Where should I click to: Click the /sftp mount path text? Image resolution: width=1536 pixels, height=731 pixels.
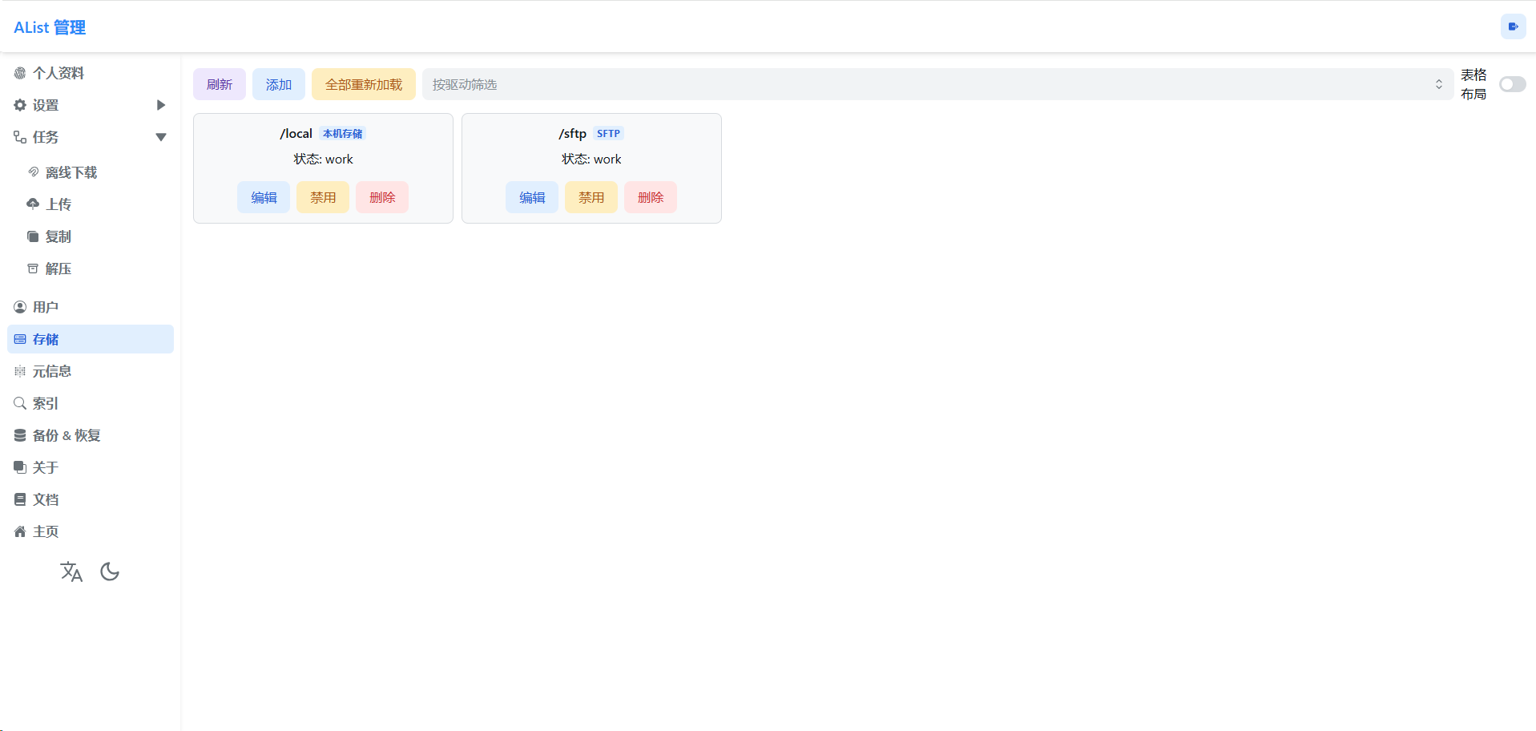[x=573, y=134]
